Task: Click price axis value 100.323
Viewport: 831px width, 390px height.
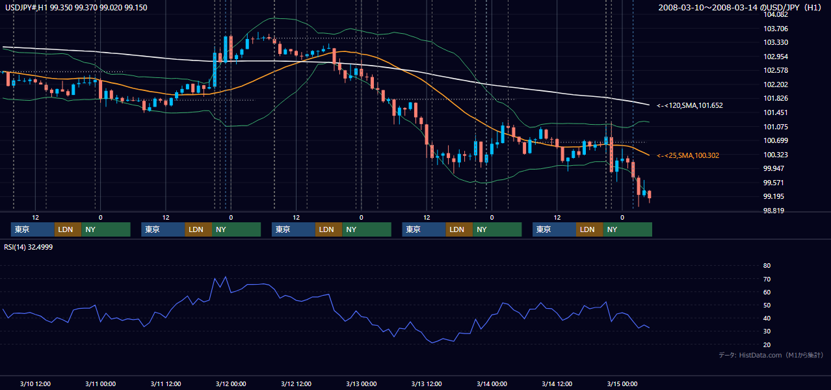Action: point(776,155)
